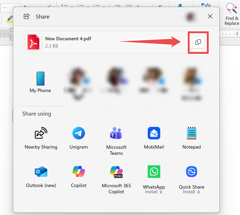Copy the New Document 4.pdf file
This screenshot has height=215, width=240.
point(198,42)
